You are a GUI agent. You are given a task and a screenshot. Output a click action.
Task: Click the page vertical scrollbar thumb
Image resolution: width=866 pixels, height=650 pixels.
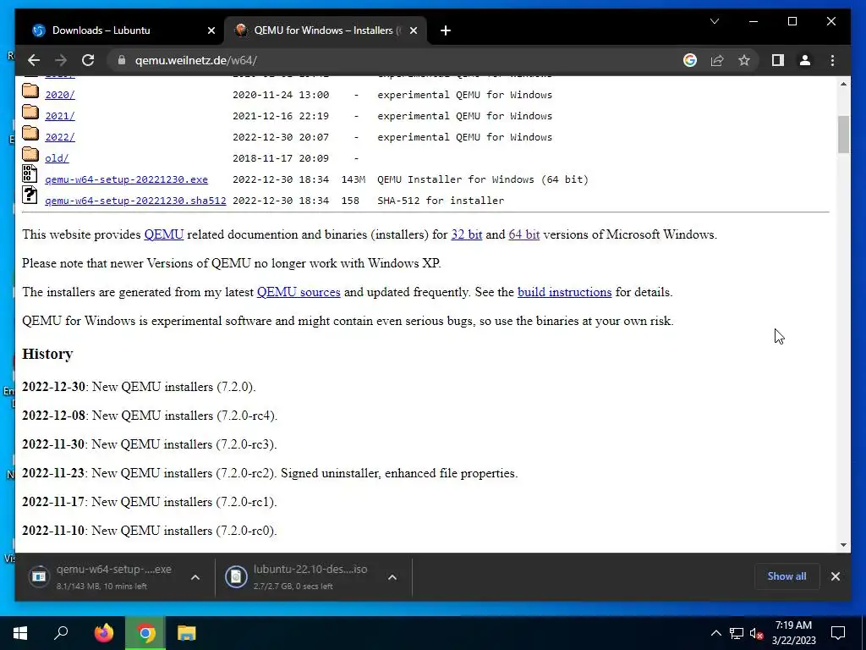click(x=843, y=135)
